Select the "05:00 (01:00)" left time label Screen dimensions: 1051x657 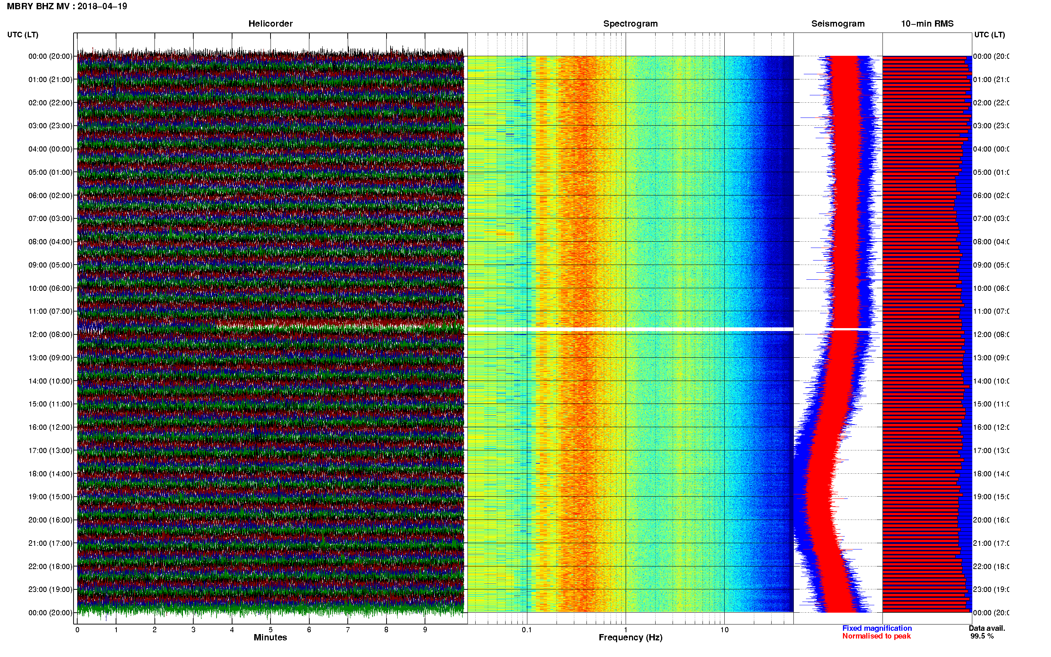[50, 172]
